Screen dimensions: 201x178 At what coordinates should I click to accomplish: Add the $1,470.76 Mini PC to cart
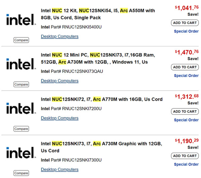tap(185, 67)
